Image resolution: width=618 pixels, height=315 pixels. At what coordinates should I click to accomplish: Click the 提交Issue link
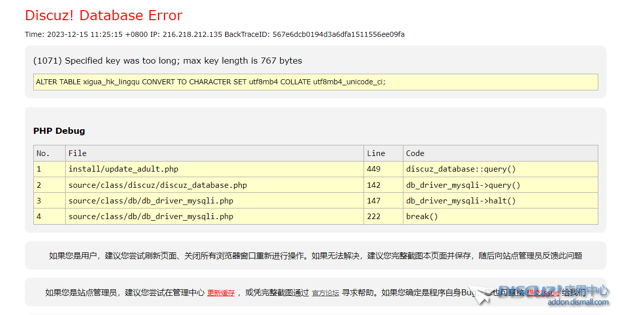[x=543, y=293]
